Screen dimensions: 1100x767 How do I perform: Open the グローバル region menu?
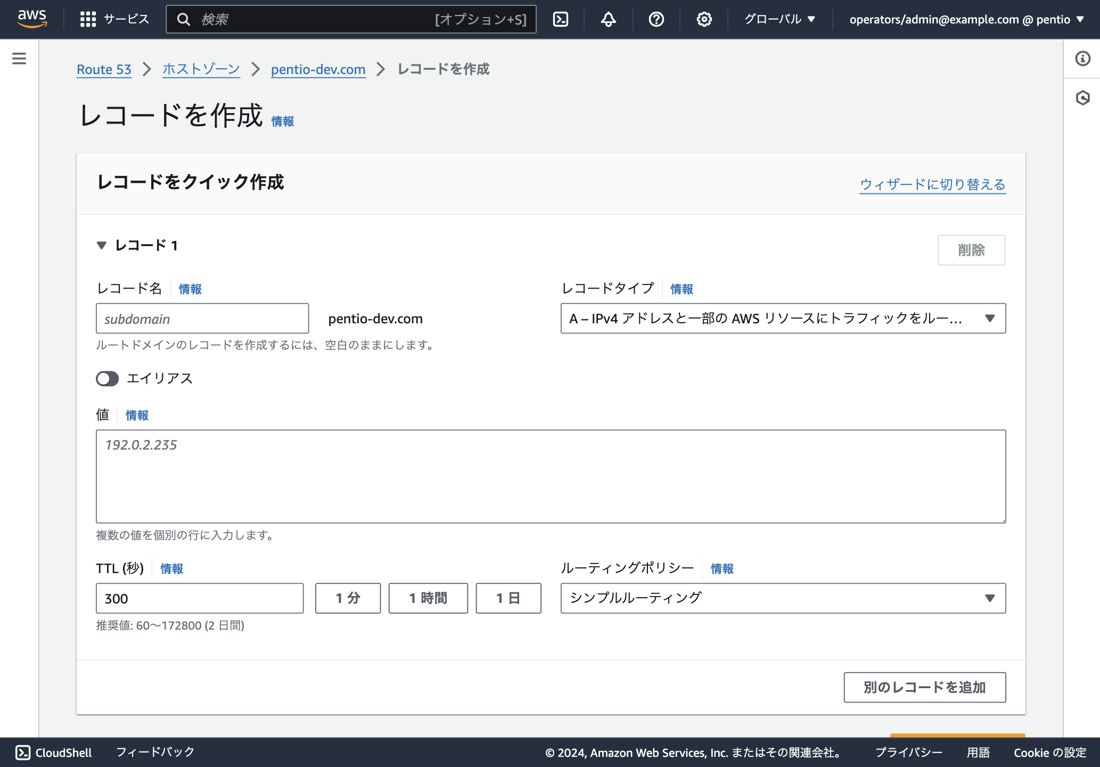pos(779,19)
